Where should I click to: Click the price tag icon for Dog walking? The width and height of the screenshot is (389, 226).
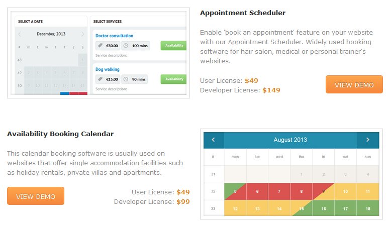100,79
